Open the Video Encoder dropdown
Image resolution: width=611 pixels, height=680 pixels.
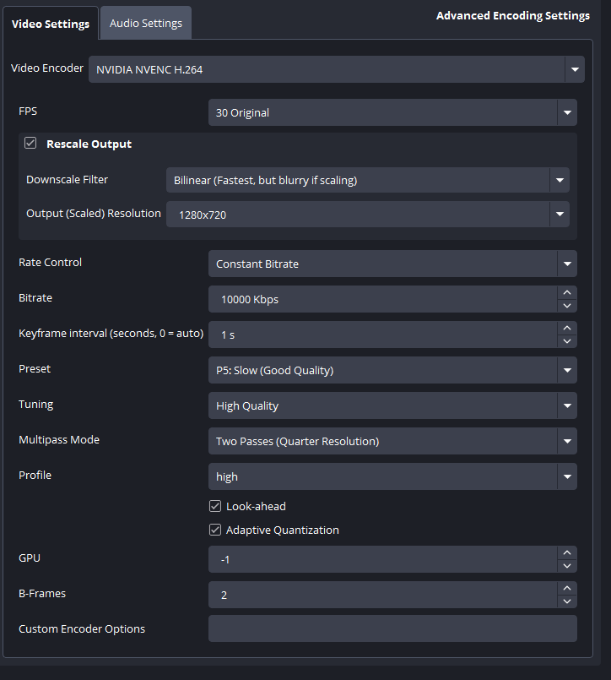coord(336,69)
